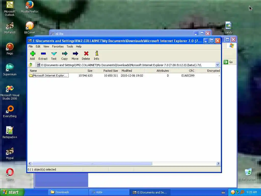Click the horizontal scrollbar right arrow
This screenshot has width=261, height=196.
pyautogui.click(x=218, y=164)
